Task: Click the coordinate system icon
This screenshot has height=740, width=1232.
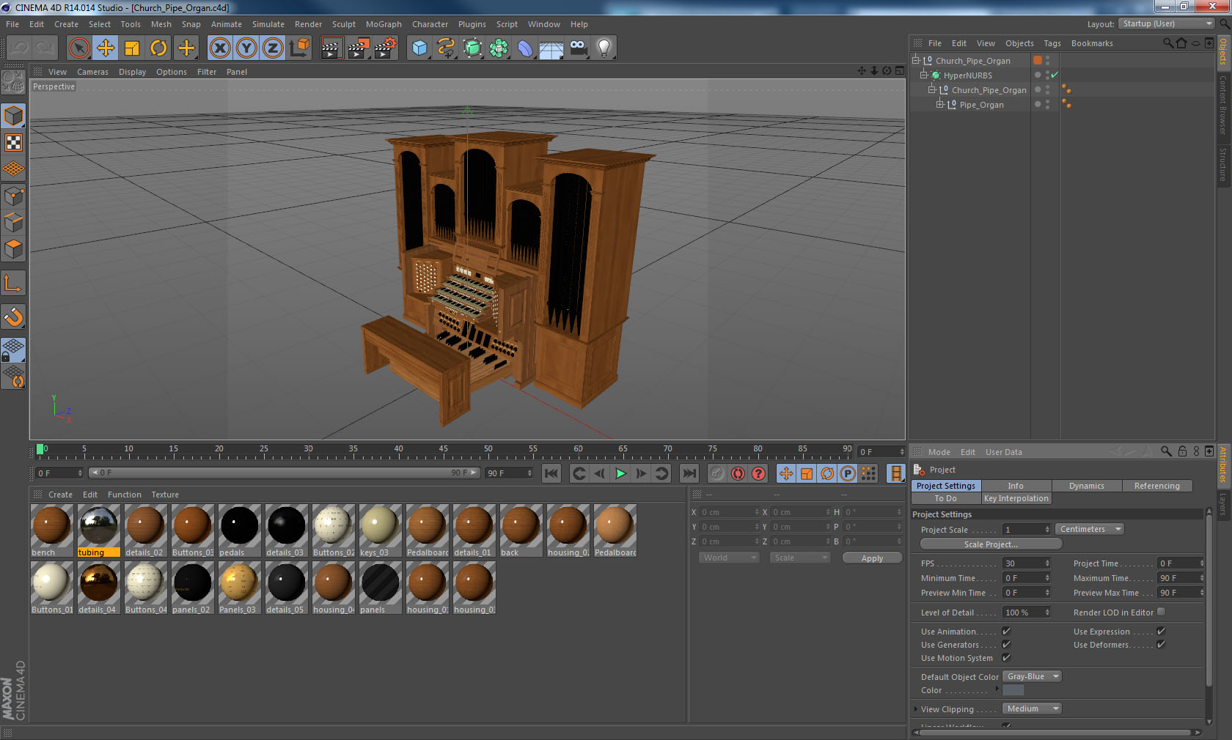Action: click(299, 48)
